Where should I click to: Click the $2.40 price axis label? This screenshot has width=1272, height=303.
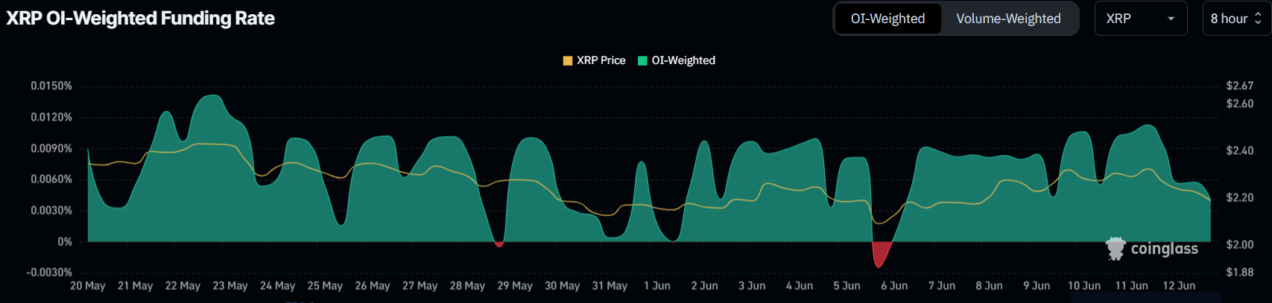point(1240,150)
